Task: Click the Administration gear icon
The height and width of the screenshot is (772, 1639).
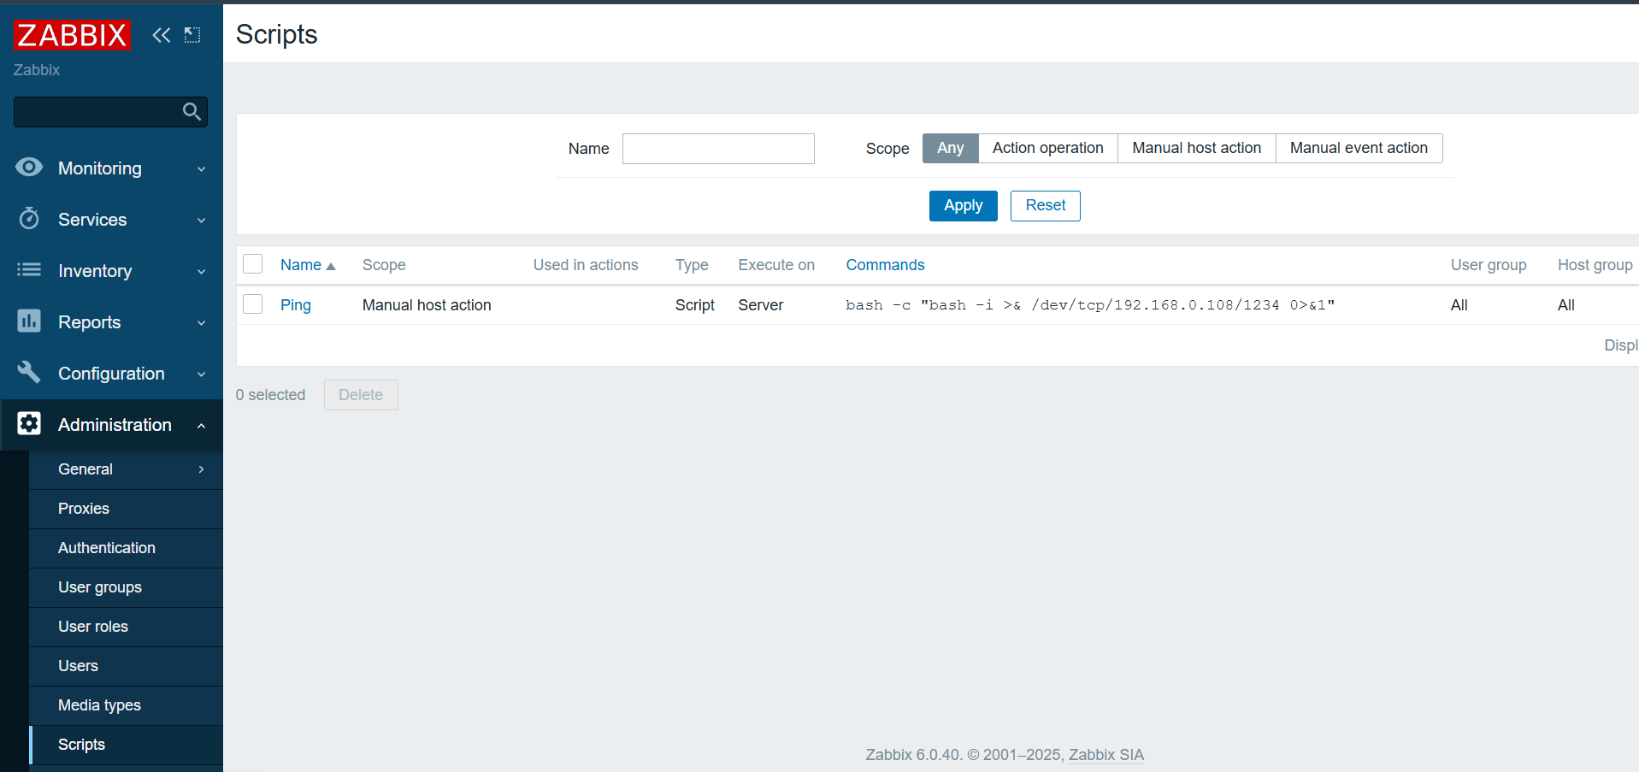Action: tap(29, 424)
